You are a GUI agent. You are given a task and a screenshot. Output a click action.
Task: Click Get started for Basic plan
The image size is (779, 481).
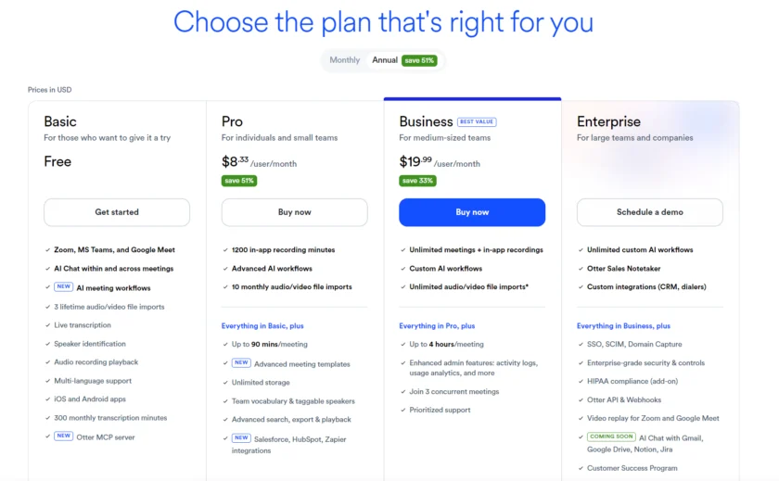[117, 212]
